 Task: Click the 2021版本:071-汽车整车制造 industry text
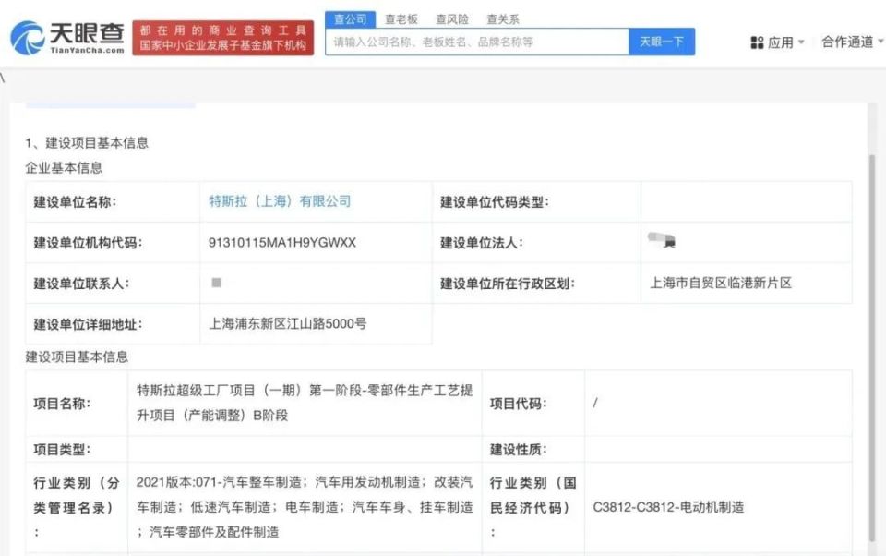pyautogui.click(x=305, y=507)
